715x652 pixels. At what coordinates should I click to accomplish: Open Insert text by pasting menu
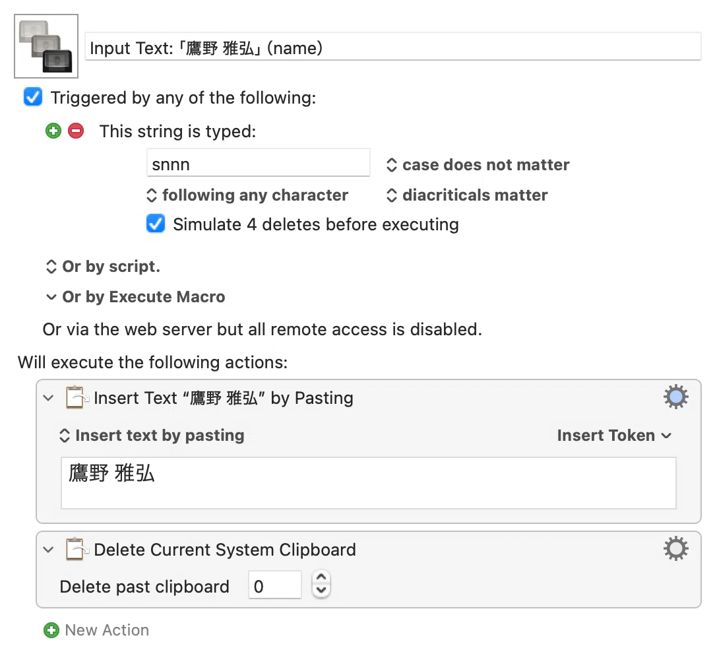pos(152,436)
